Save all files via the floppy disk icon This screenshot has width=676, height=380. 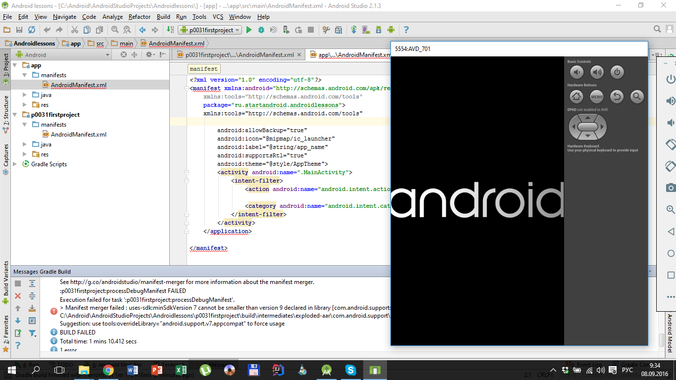pos(19,30)
